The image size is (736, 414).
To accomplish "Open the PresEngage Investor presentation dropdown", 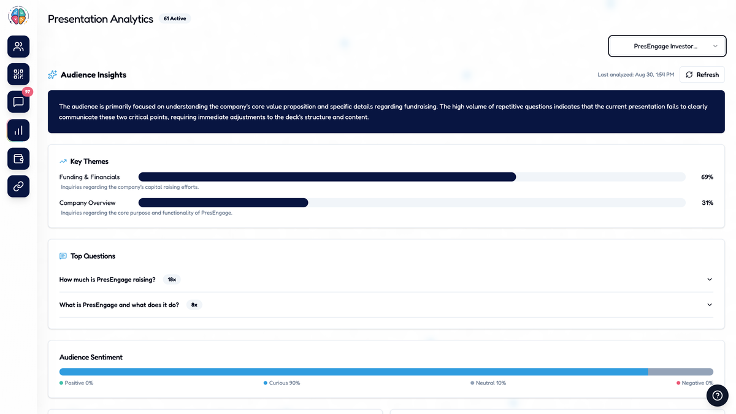I will [667, 46].
